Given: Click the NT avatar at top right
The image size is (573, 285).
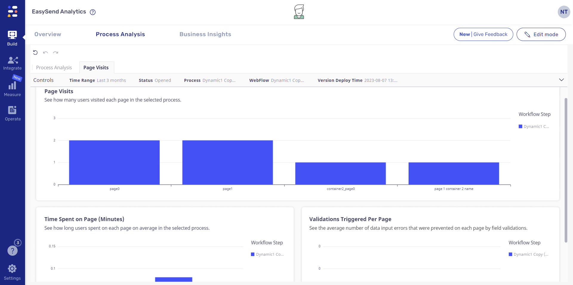Looking at the screenshot, I should point(564,12).
